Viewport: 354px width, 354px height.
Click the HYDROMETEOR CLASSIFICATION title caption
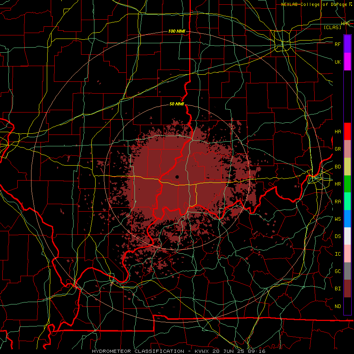pos(178,351)
